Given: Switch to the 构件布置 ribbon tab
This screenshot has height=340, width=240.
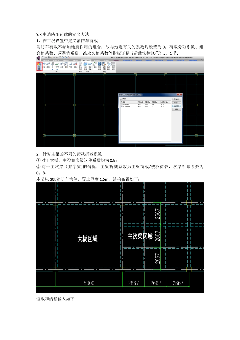Looking at the screenshot, I should pyautogui.click(x=56, y=60).
